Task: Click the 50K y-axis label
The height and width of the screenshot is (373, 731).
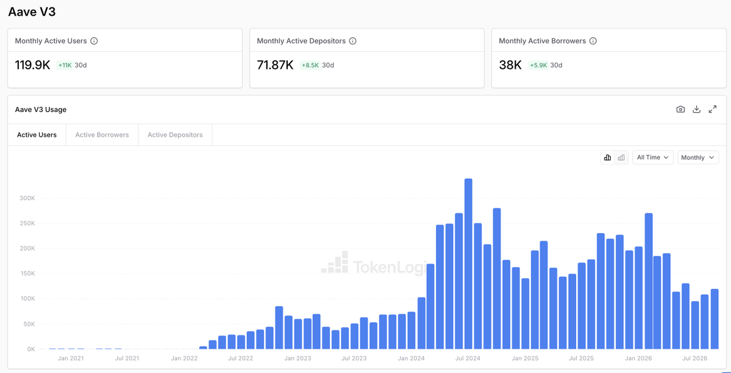Action: pos(29,324)
